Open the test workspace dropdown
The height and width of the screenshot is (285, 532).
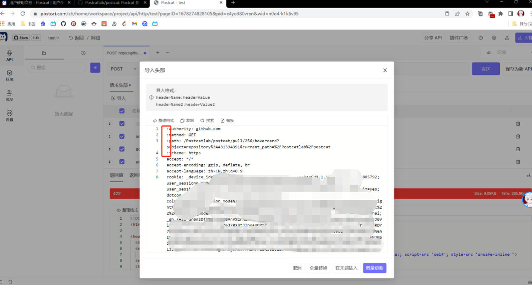click(53, 38)
